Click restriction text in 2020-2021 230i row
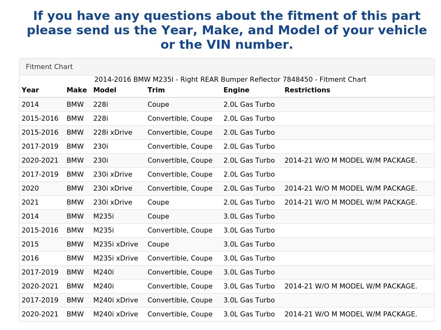441x330 pixels. click(x=350, y=161)
